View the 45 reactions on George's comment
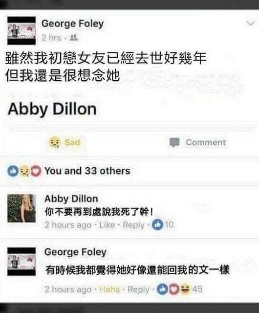This screenshot has height=313, width=259. pos(179,289)
